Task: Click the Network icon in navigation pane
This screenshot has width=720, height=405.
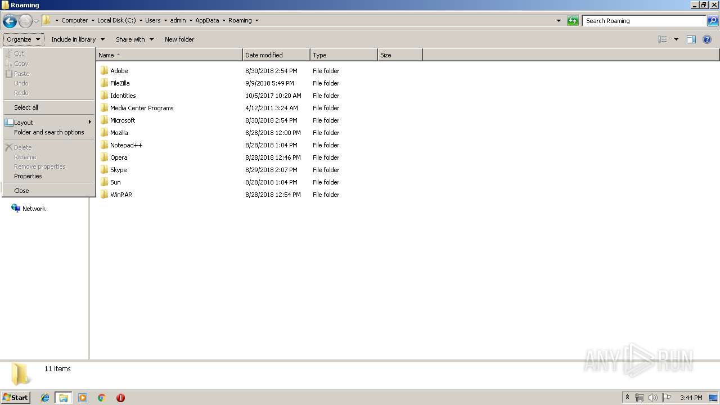Action: (16, 209)
